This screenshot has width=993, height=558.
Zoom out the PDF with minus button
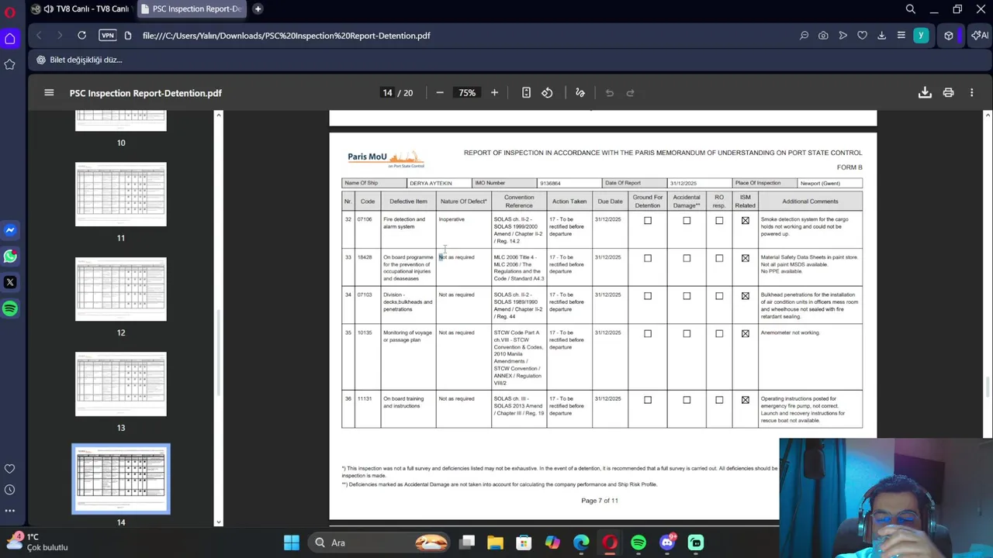coord(440,93)
